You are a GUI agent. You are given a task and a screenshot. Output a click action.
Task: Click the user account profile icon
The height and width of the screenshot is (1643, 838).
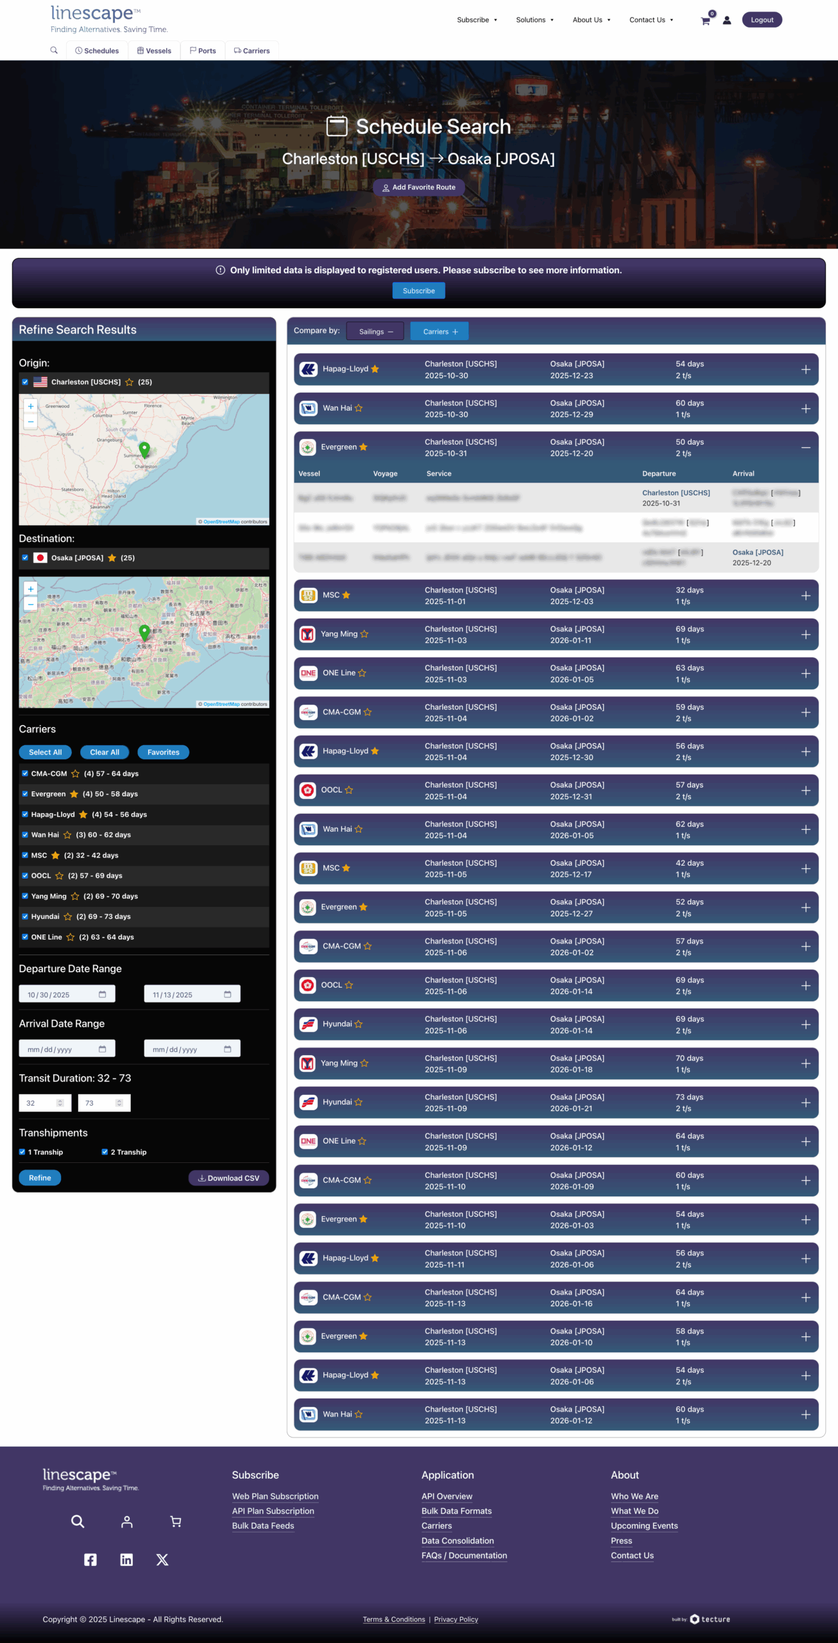[x=727, y=21]
